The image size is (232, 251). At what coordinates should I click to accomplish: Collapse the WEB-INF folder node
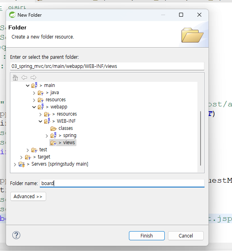click(41, 122)
